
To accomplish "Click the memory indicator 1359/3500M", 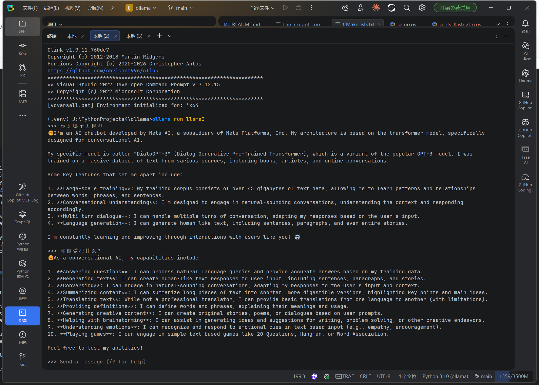I will pyautogui.click(x=514, y=376).
